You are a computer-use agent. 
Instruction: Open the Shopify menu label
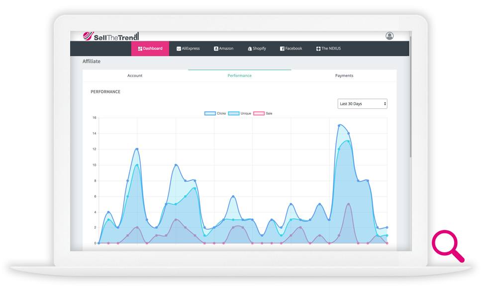pyautogui.click(x=260, y=49)
